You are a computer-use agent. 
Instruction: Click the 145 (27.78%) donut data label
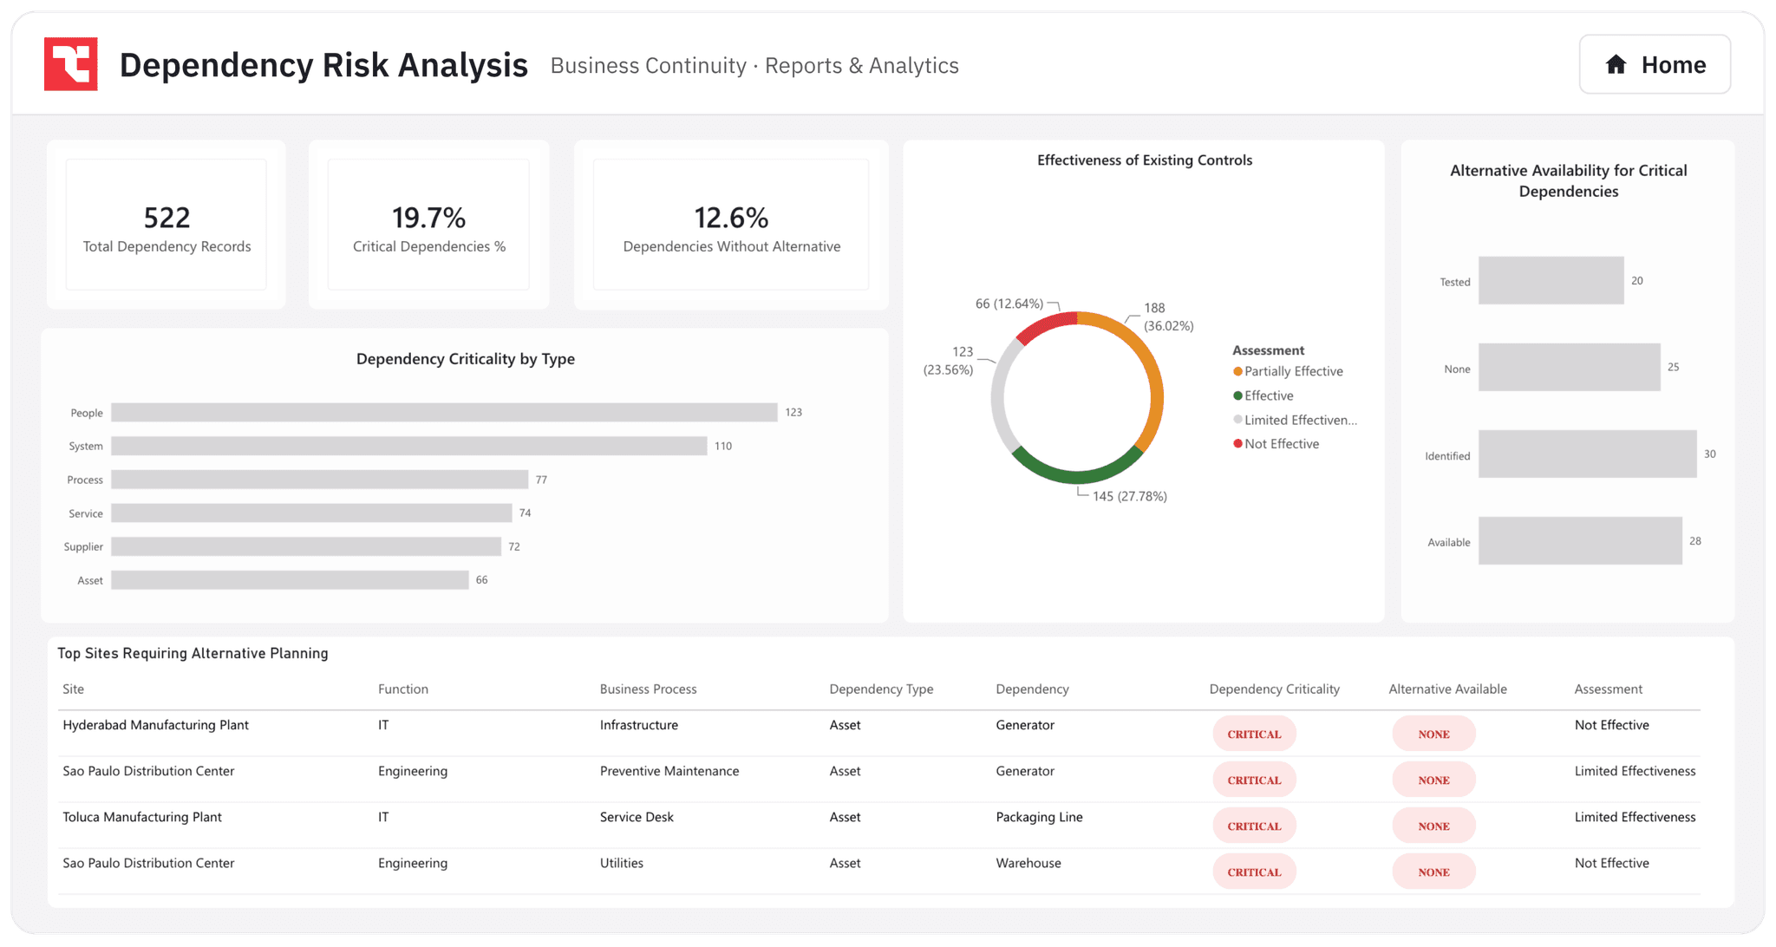pos(1130,496)
